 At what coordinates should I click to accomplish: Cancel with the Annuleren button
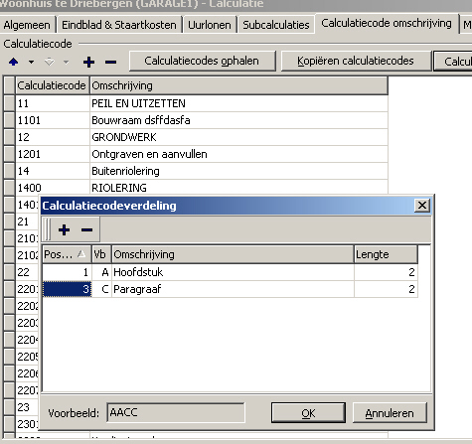(x=390, y=413)
